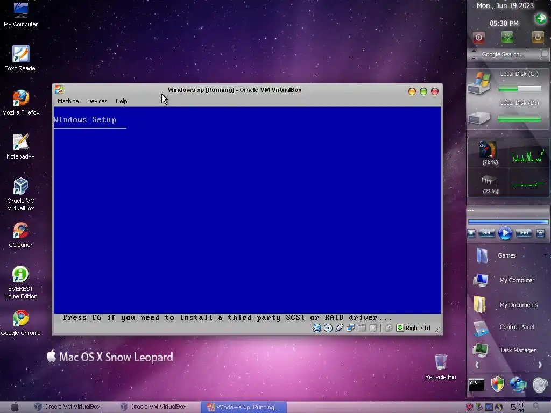Click the red shield tray icon
The height and width of the screenshot is (413, 551).
[469, 407]
